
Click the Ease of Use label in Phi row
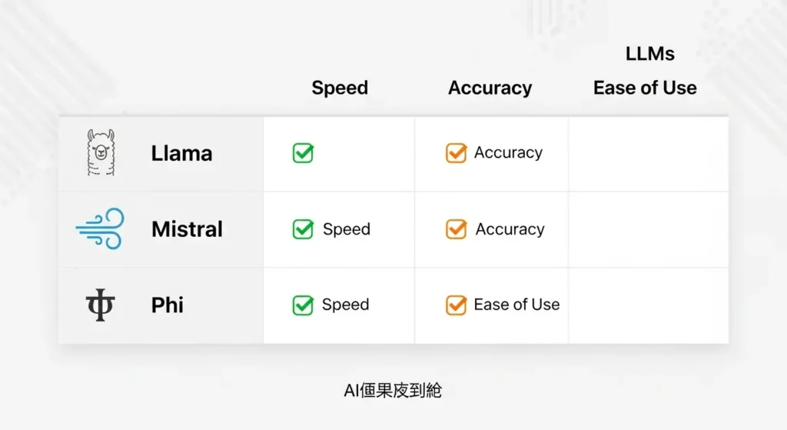pyautogui.click(x=516, y=305)
